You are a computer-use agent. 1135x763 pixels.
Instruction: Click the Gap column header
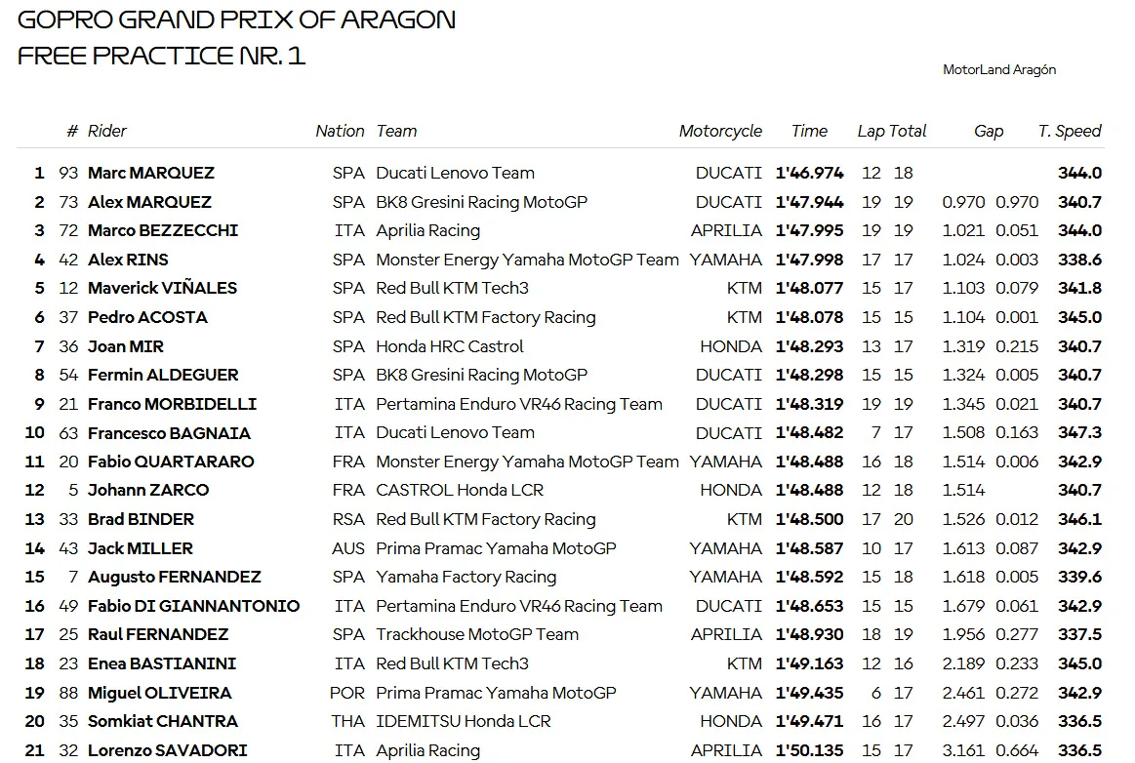pyautogui.click(x=988, y=131)
